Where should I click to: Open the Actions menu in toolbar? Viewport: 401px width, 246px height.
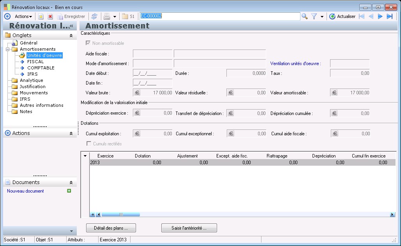23,16
